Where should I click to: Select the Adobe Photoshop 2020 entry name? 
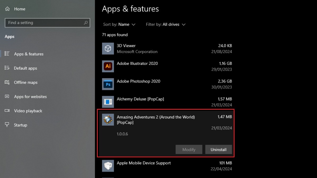pos(138,81)
